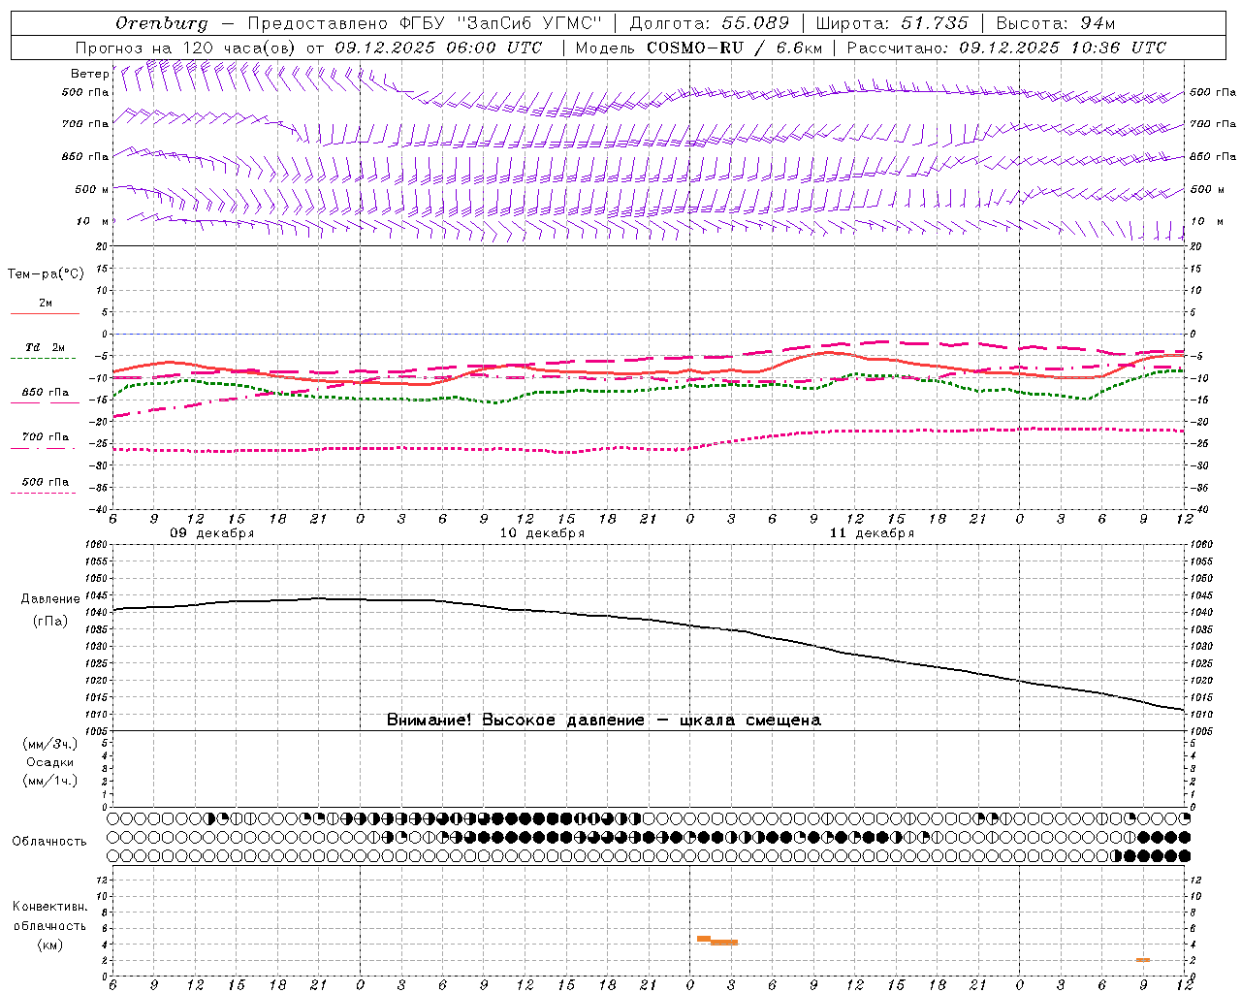Click the '(гПа)' unit label under Давление
The image size is (1241, 993).
pos(50,622)
